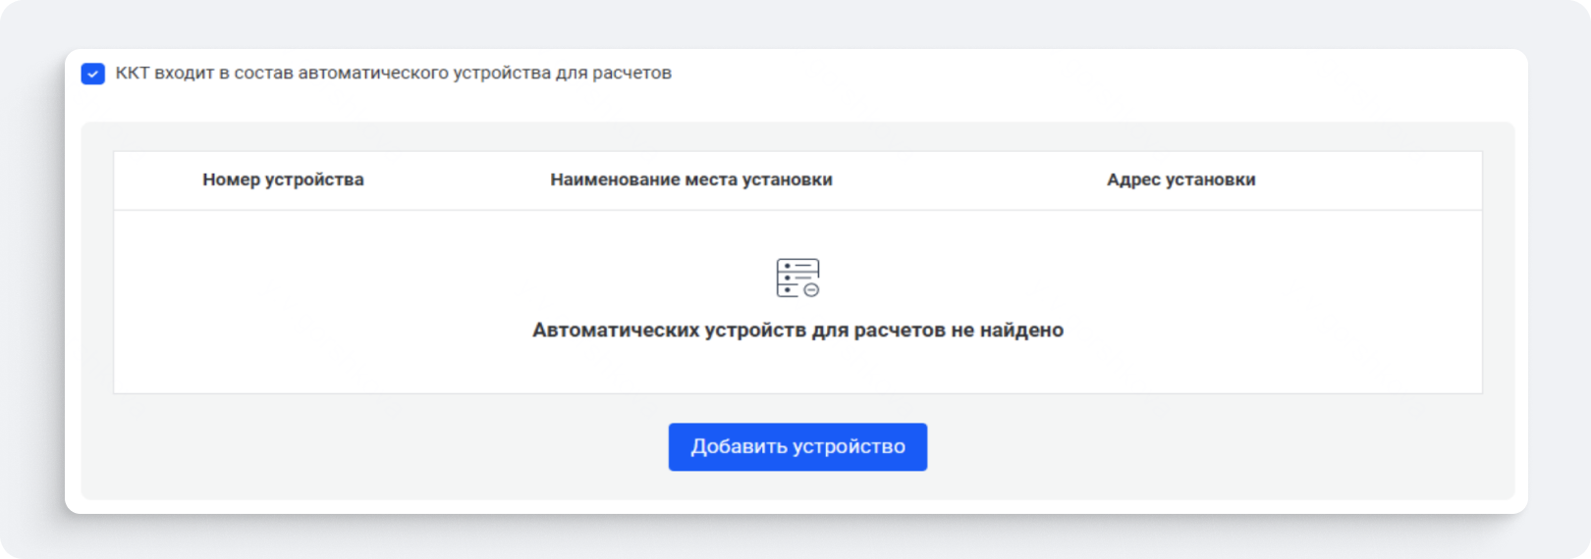Select the 'Наименование места установки' column header
Screen dimensions: 1591x559
690,179
